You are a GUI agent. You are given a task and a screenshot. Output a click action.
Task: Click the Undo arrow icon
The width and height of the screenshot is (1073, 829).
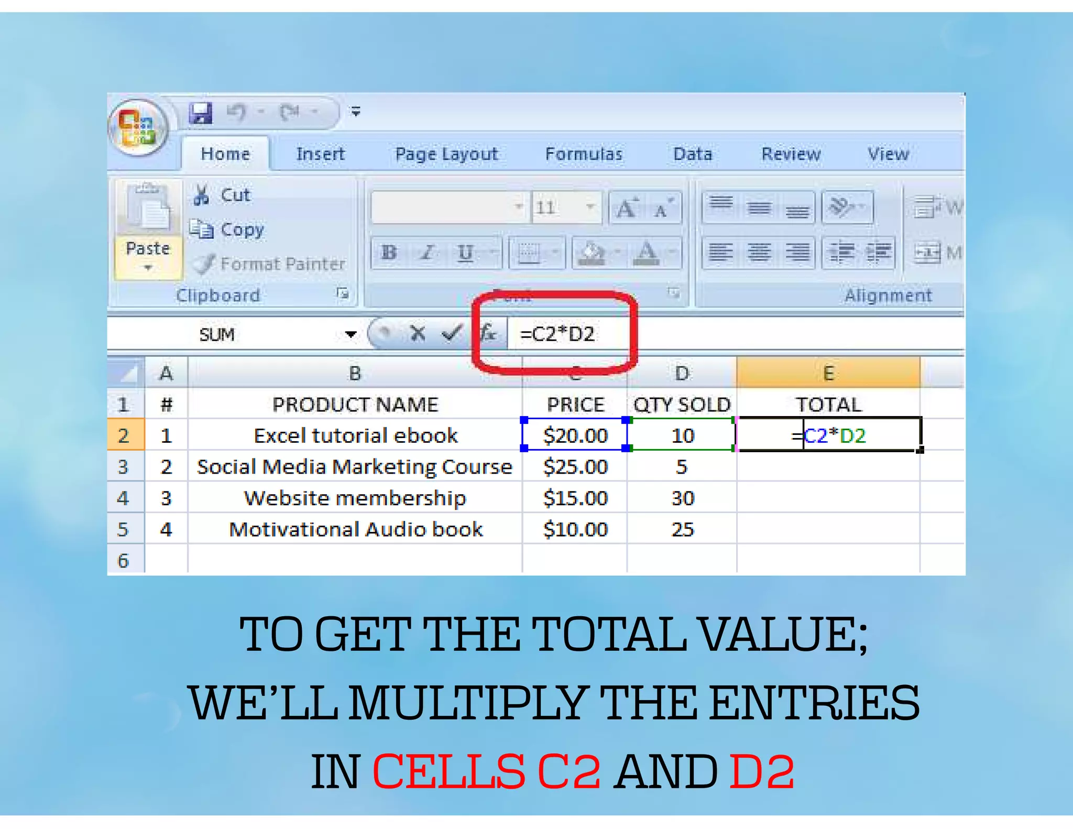point(236,112)
